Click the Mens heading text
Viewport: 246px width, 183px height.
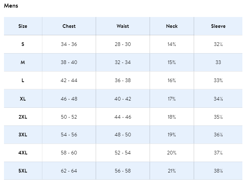(11, 6)
